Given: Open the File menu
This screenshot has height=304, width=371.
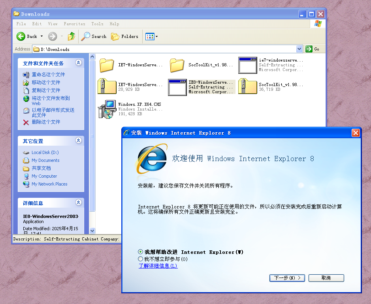Looking at the screenshot, I should point(21,24).
